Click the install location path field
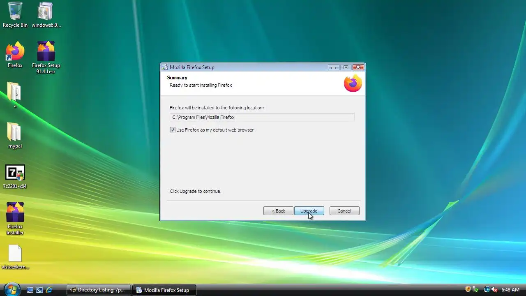The height and width of the screenshot is (296, 526). (262, 117)
